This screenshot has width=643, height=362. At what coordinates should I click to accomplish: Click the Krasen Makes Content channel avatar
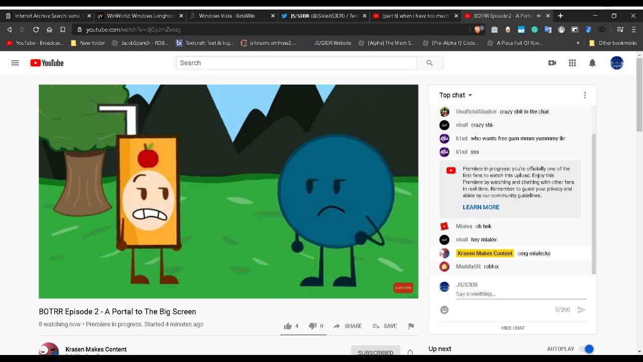point(49,349)
